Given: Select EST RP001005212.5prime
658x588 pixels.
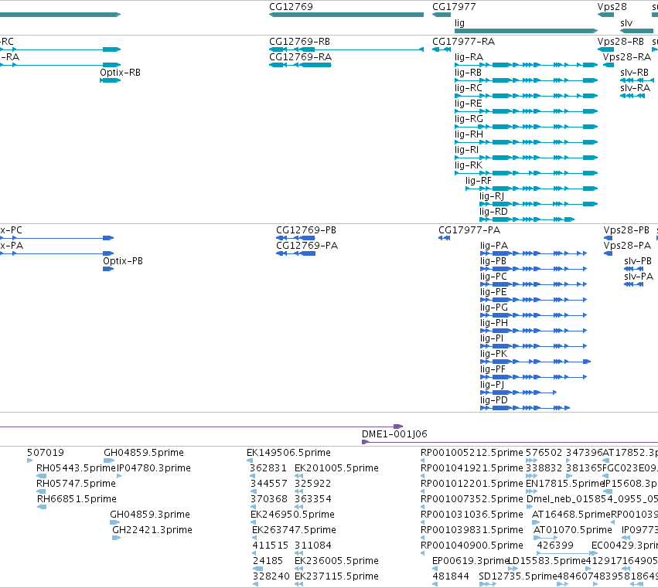Looking at the screenshot, I should click(472, 453).
